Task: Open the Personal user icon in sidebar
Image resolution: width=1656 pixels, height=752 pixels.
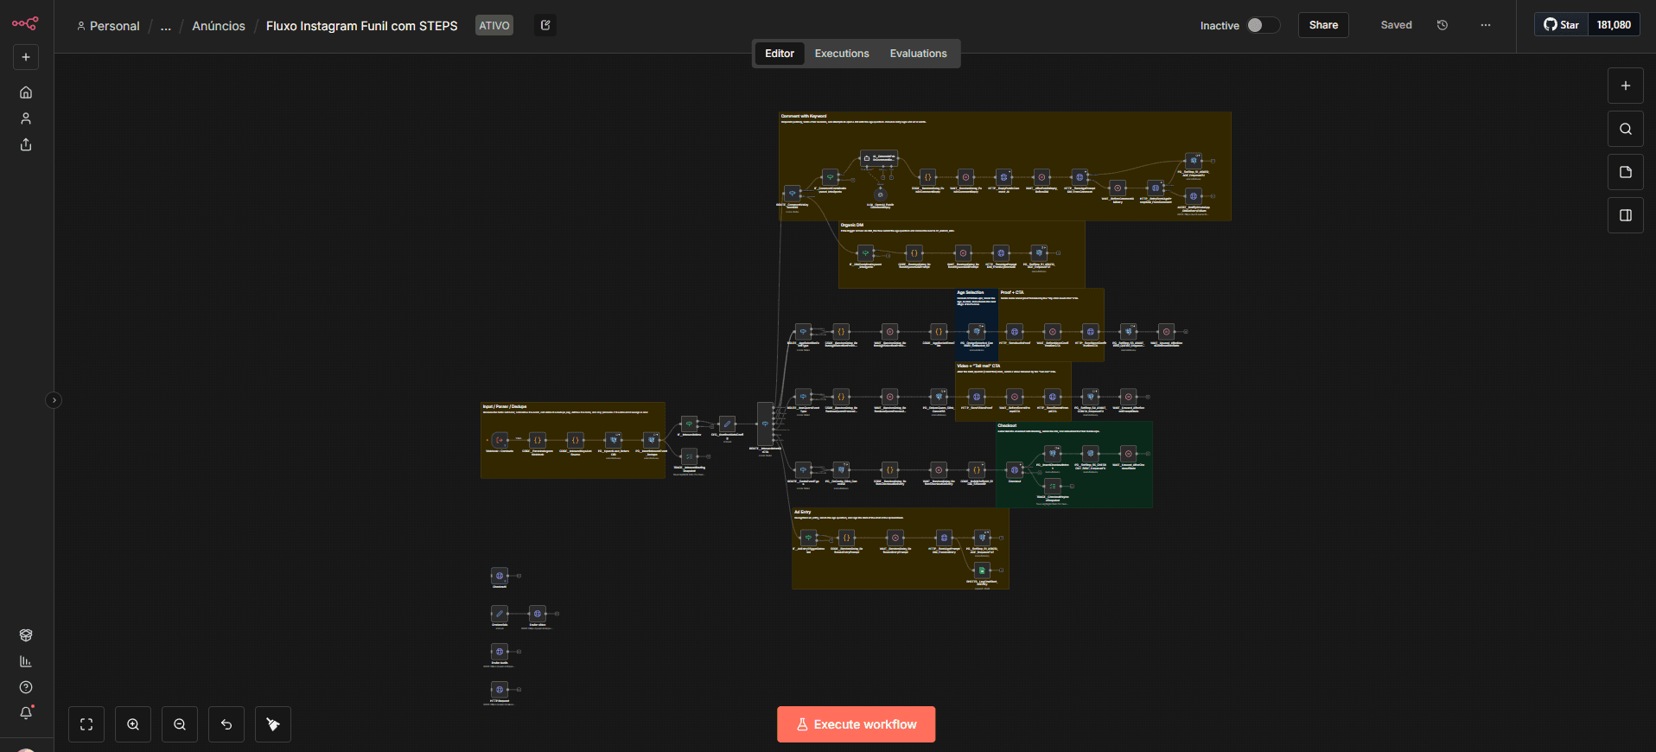Action: (26, 118)
